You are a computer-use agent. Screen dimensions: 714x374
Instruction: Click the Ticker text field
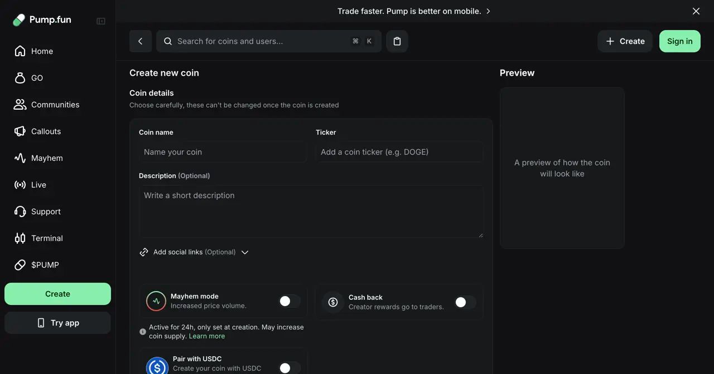pos(399,152)
